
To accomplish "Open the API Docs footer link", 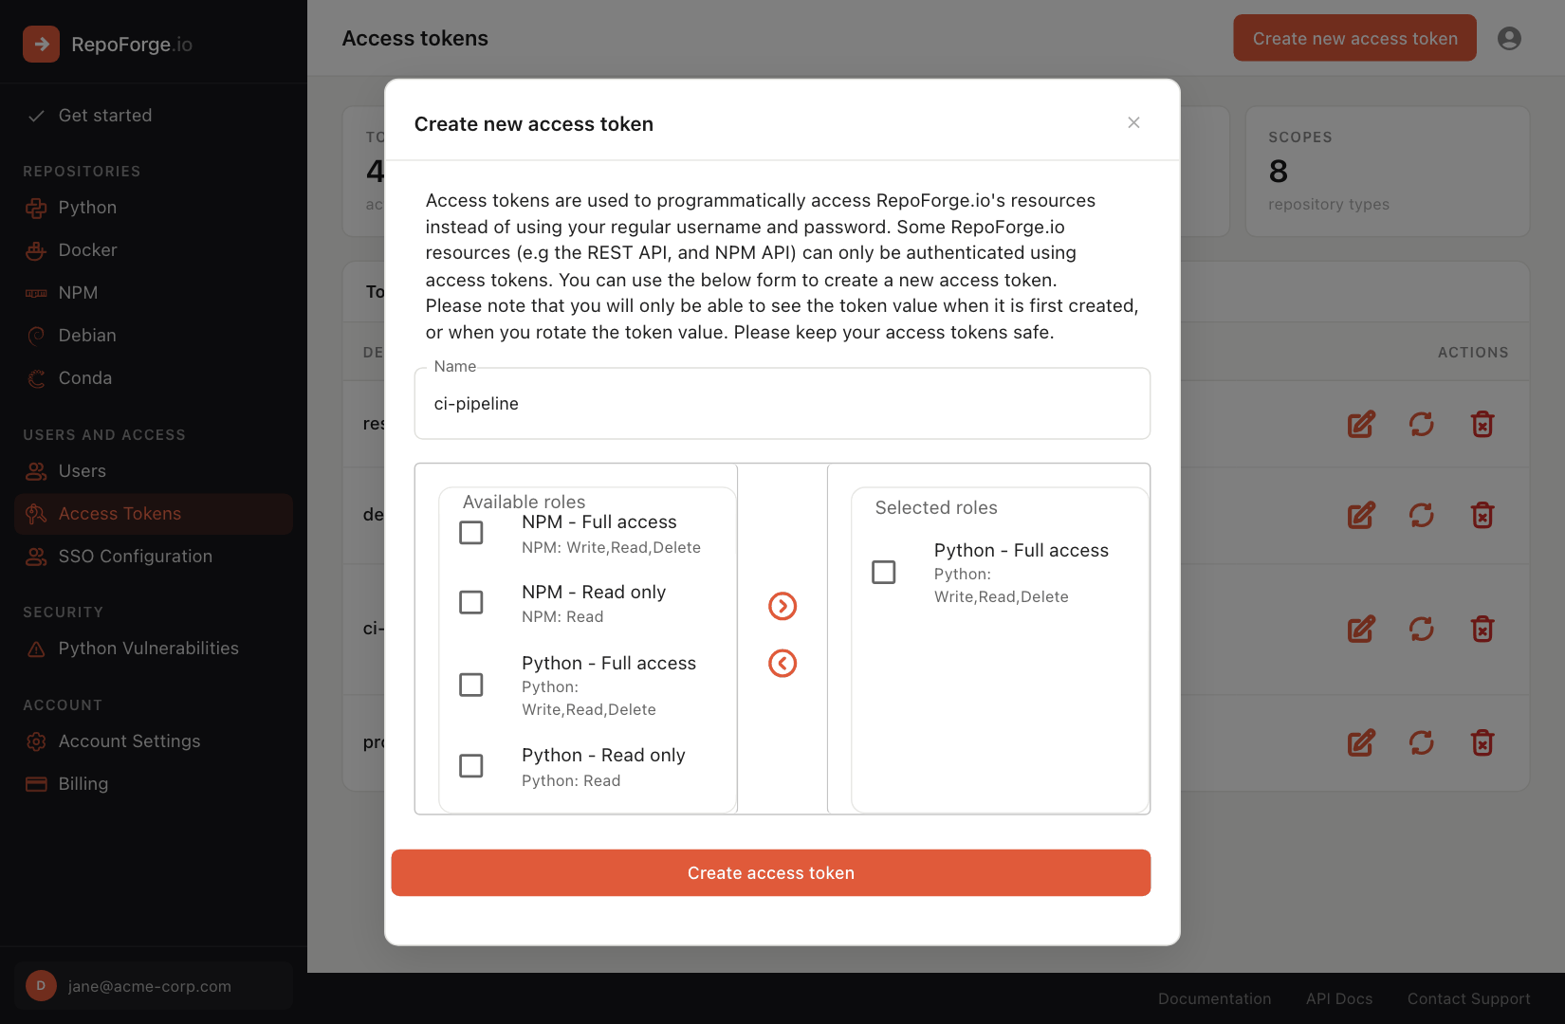I will point(1339,998).
